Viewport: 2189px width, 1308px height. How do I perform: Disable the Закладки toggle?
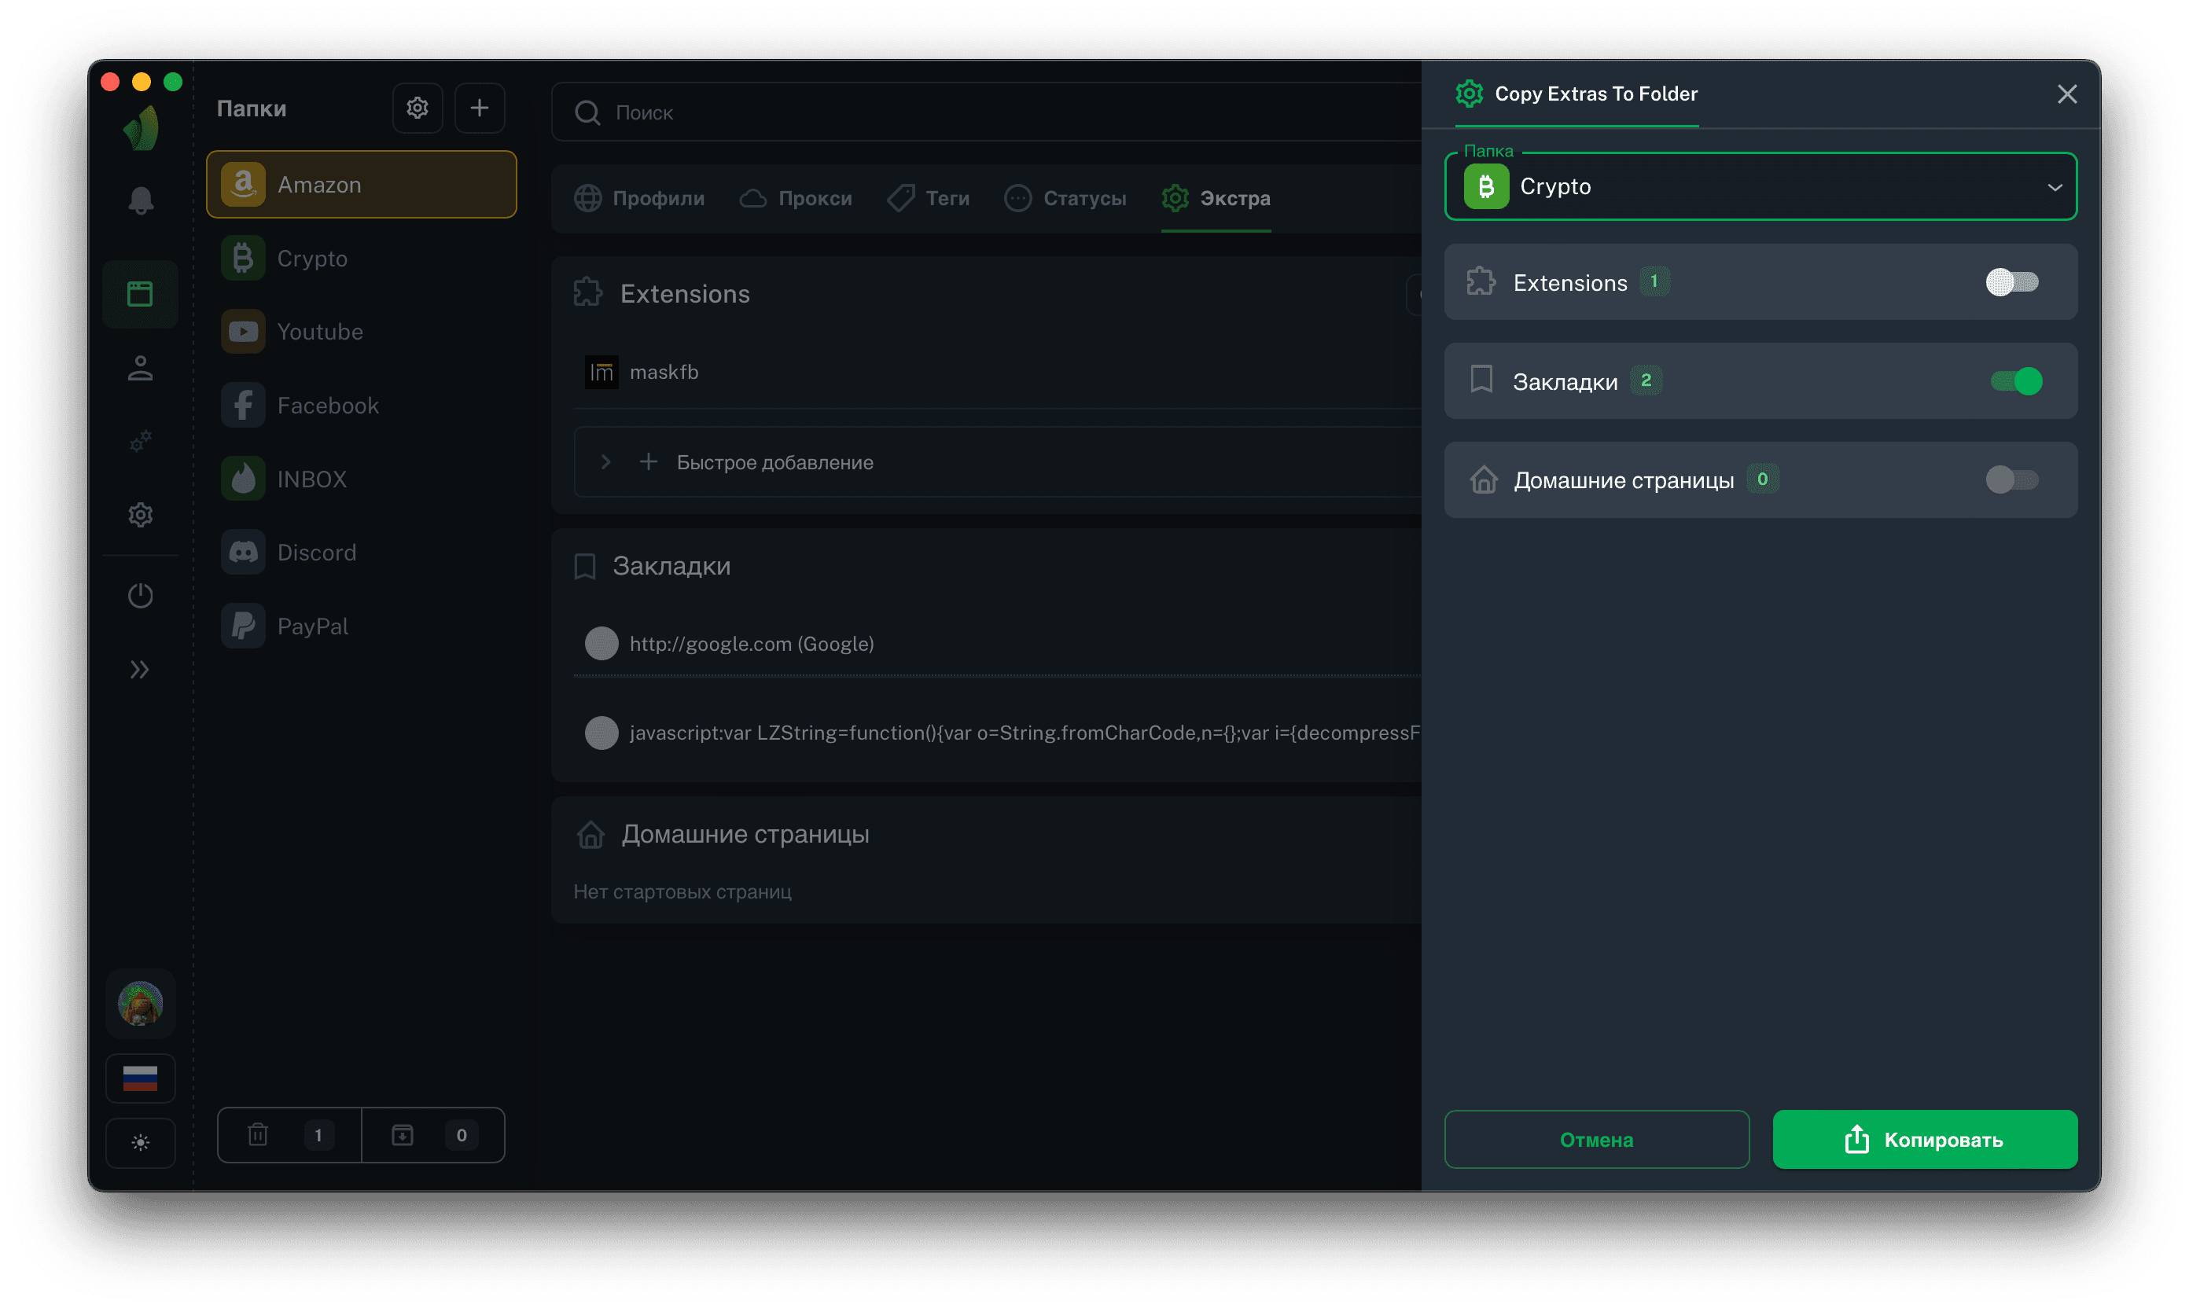2015,380
